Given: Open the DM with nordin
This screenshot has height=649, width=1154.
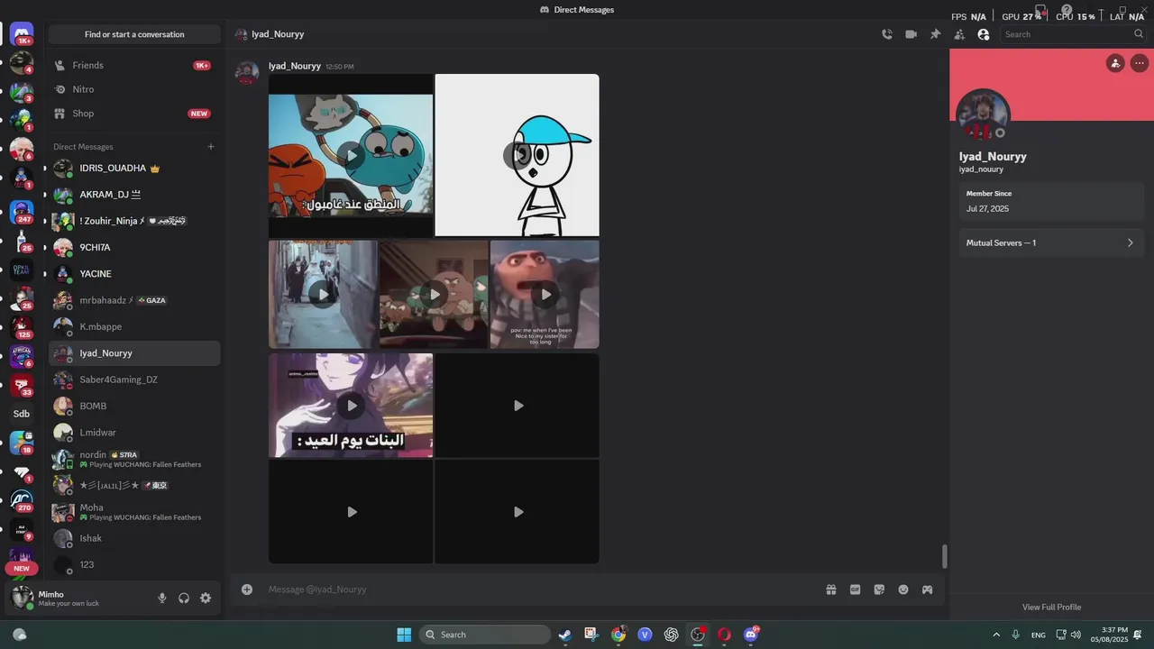Looking at the screenshot, I should 134,459.
